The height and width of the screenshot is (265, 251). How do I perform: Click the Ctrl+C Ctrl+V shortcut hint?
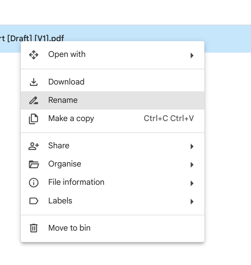169,119
